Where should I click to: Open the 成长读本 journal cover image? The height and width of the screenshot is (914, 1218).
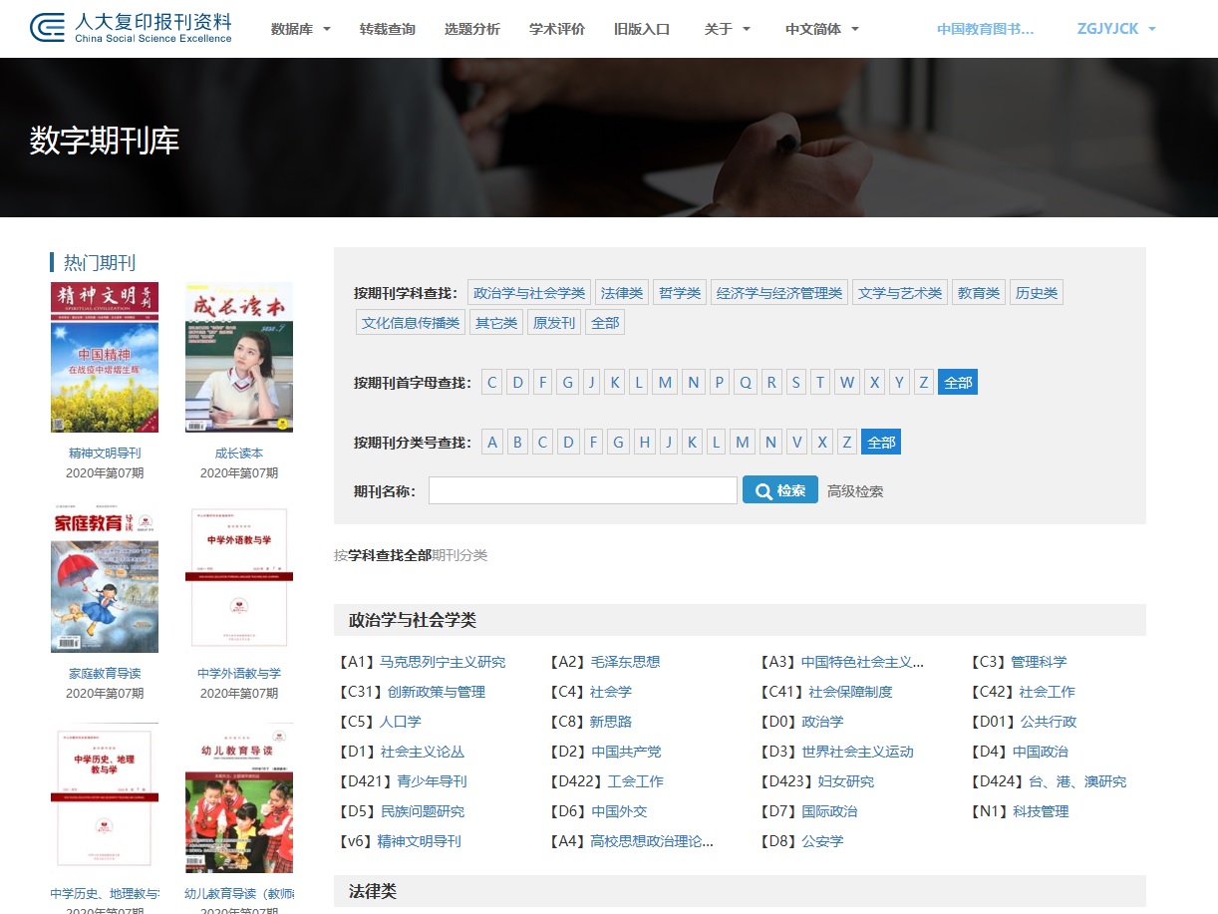coord(239,357)
